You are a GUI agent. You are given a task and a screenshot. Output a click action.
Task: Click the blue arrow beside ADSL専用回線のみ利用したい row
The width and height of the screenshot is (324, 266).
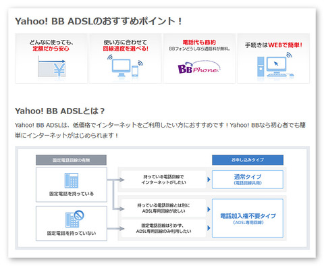(209, 228)
